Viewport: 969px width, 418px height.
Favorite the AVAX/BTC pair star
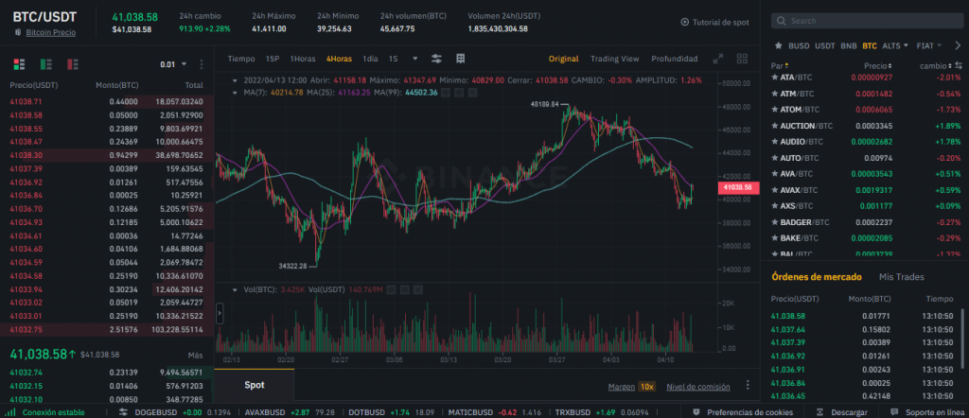coord(775,190)
